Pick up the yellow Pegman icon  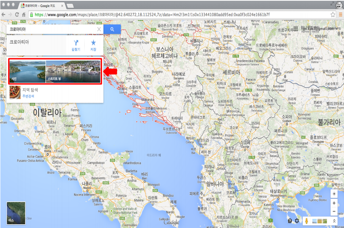[x=307, y=221]
